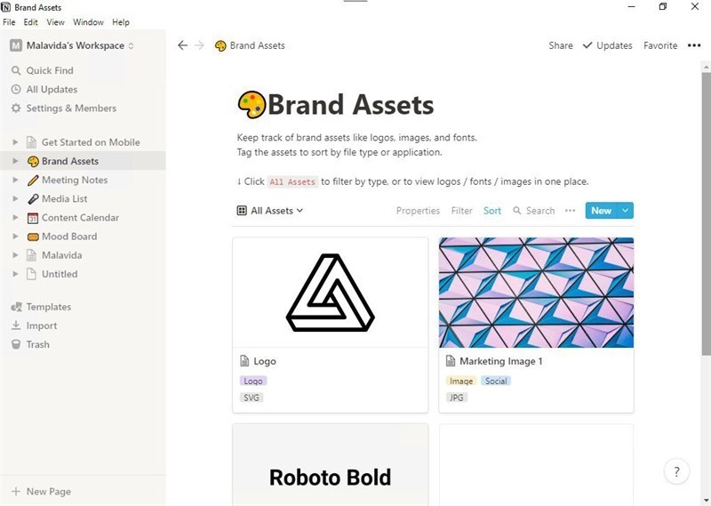Open the New button dropdown arrow
Image resolution: width=711 pixels, height=506 pixels.
pyautogui.click(x=625, y=211)
